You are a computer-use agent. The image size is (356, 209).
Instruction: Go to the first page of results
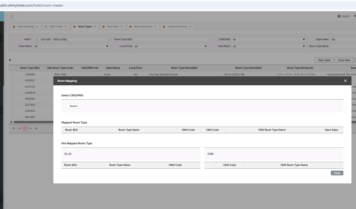click(x=14, y=128)
